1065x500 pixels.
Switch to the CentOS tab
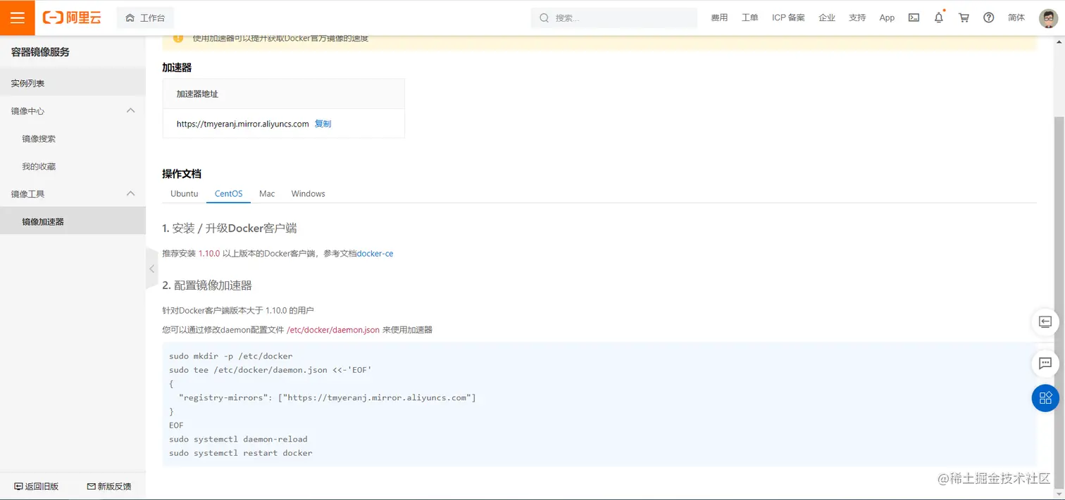[229, 193]
